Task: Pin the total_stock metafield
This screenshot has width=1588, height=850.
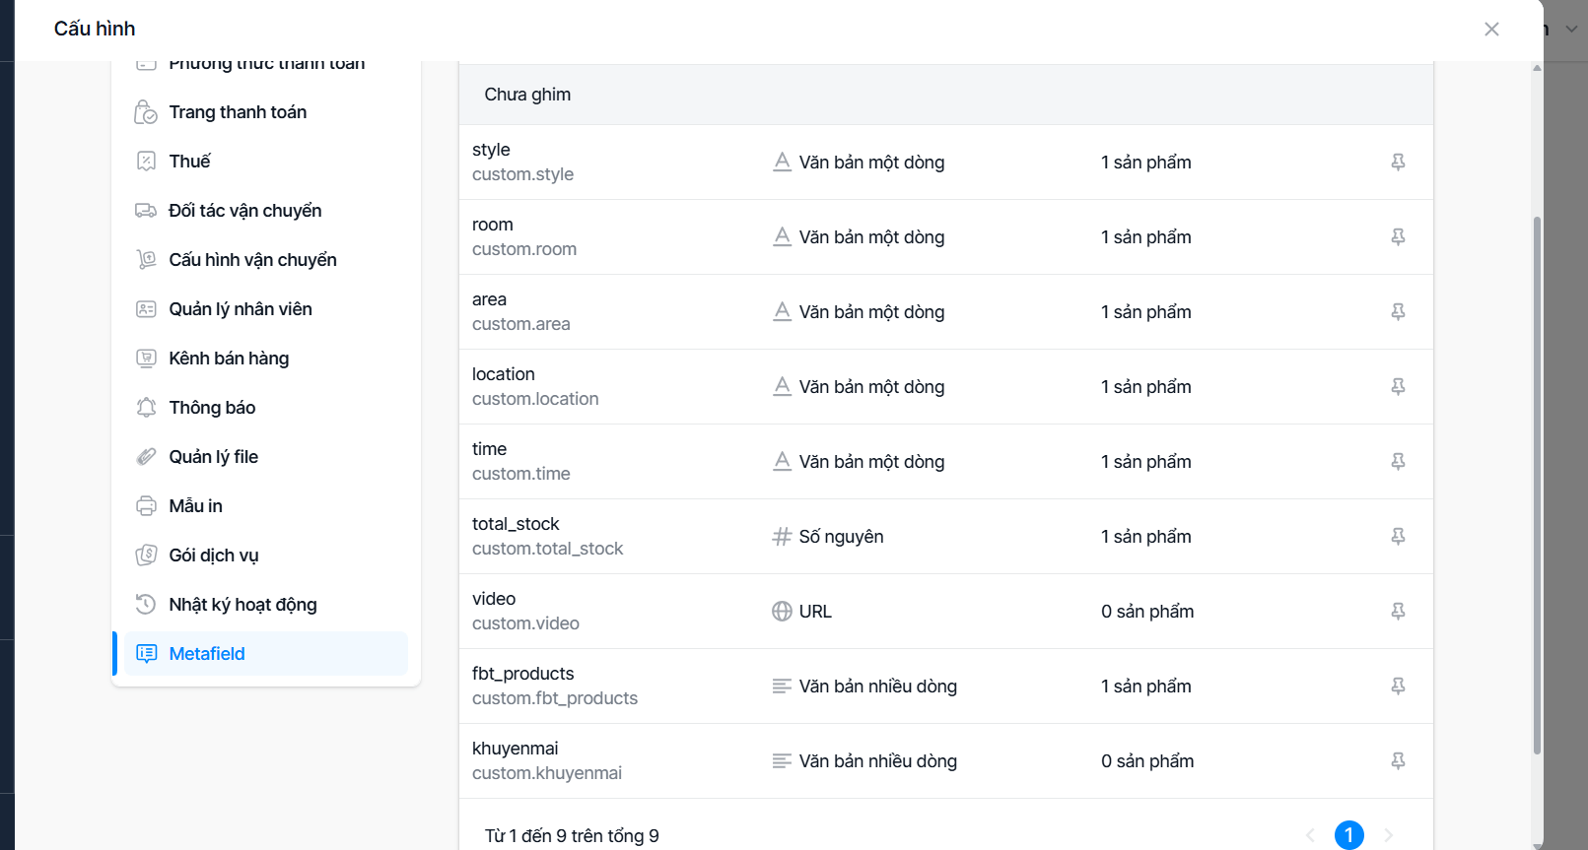Action: pyautogui.click(x=1398, y=537)
